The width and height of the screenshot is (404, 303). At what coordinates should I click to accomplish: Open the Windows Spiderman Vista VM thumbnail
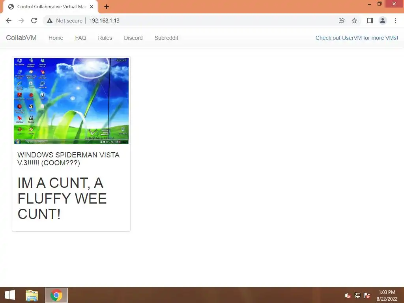point(71,101)
